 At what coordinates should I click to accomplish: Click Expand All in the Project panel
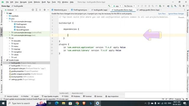coord(36,10)
